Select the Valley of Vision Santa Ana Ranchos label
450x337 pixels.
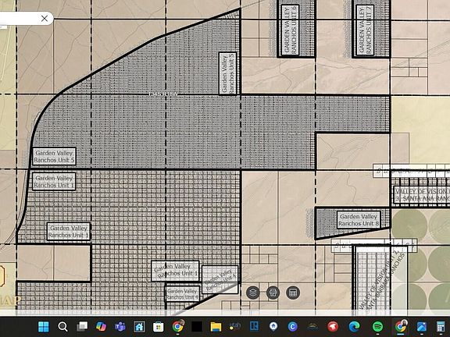(x=422, y=194)
